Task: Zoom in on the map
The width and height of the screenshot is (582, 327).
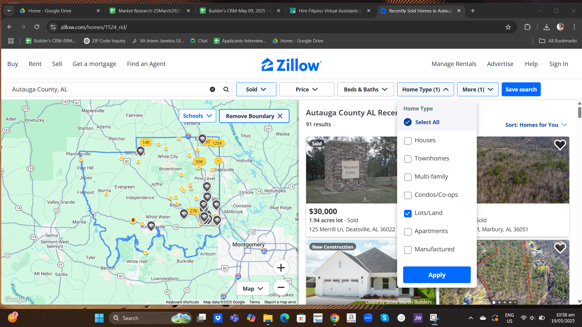Action: [281, 268]
